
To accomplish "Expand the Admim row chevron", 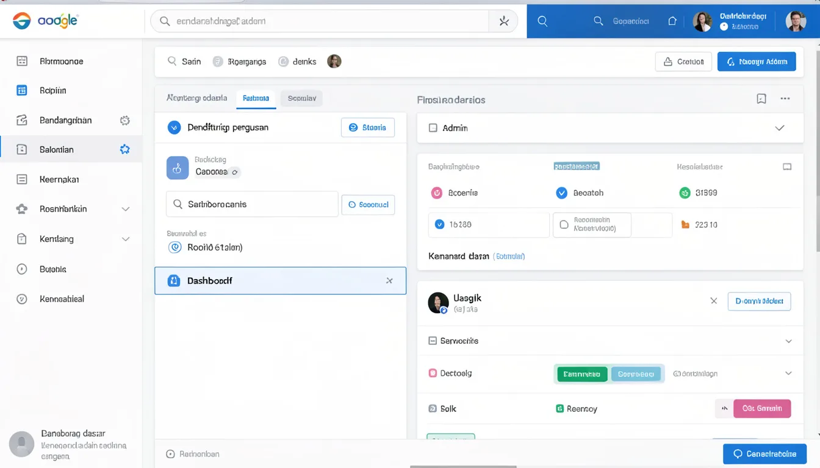I will (x=780, y=128).
